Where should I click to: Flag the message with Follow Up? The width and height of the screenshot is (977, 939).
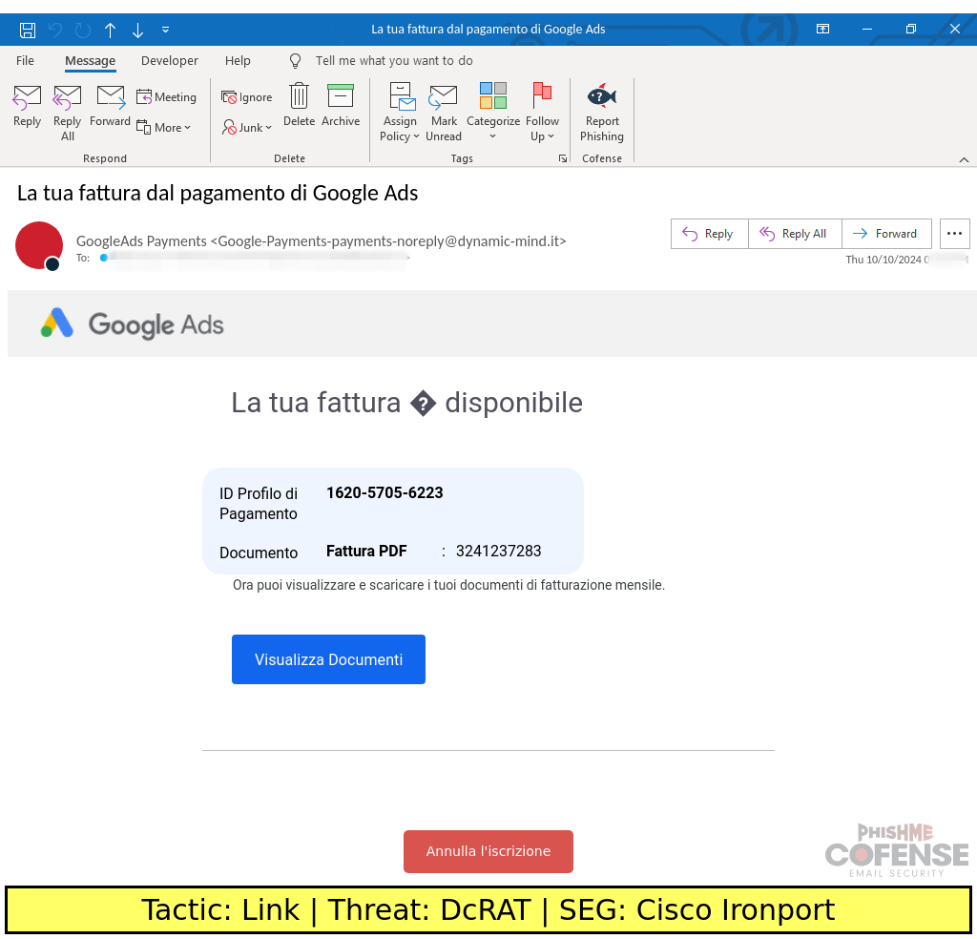click(543, 112)
